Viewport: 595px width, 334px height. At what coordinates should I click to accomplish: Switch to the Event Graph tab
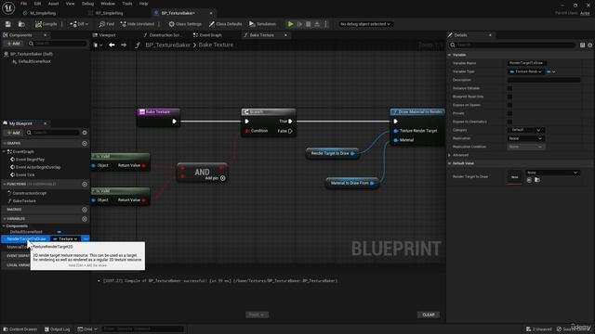[210, 35]
